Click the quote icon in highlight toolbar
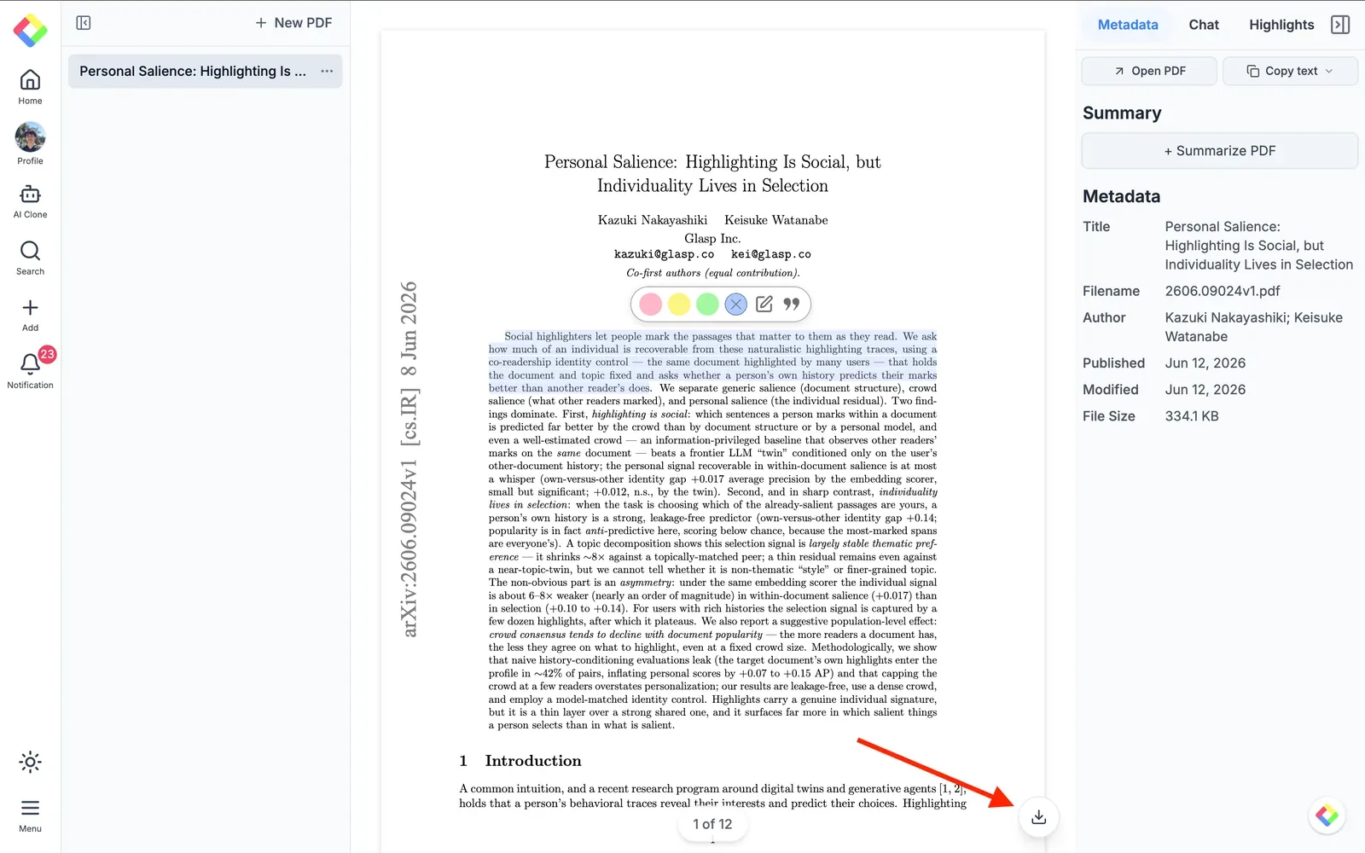 coord(792,304)
